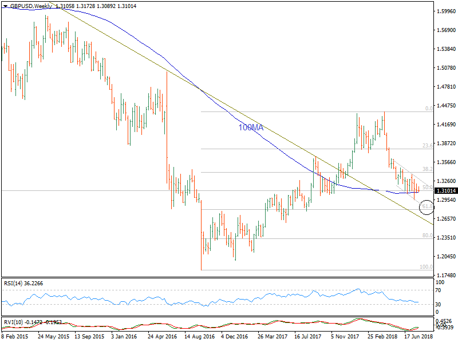458x343 pixels.
Task: Click the 17 Jun 2018 date label
Action: (418, 336)
